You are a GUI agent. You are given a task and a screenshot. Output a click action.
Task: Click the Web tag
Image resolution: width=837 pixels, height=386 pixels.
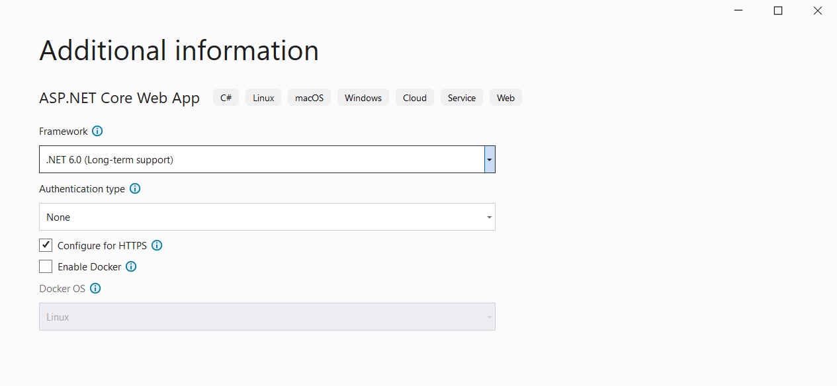coord(506,98)
